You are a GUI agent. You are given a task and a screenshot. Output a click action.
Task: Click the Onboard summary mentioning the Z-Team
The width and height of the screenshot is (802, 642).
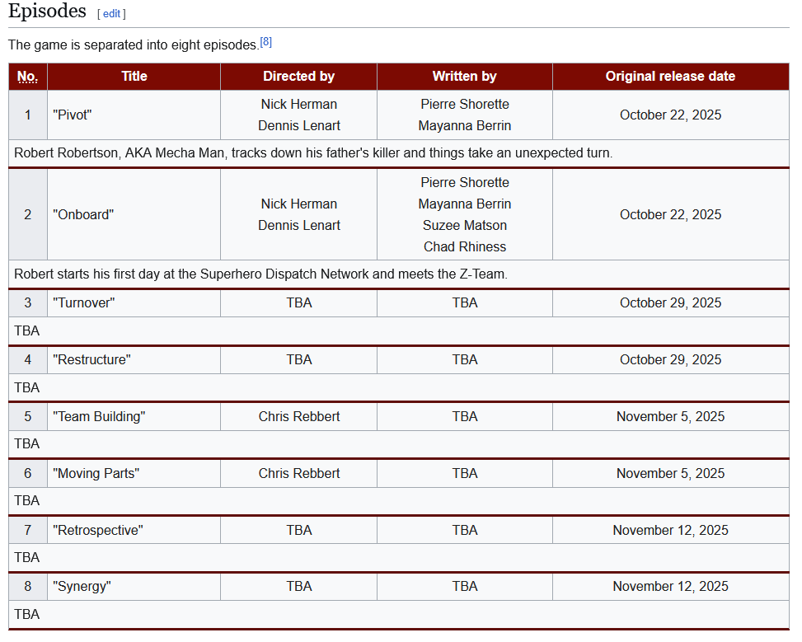click(x=260, y=274)
